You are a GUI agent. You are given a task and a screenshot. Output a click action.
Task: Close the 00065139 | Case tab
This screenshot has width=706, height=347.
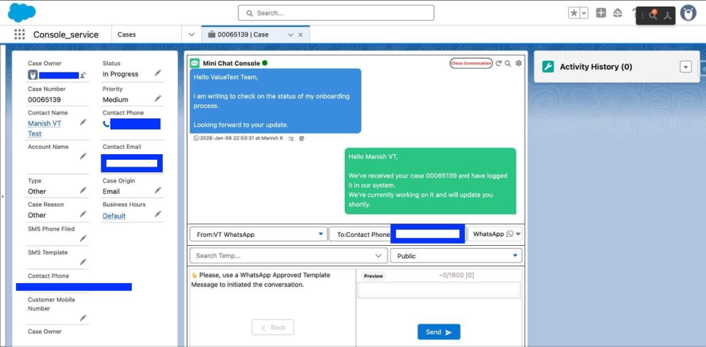[301, 34]
